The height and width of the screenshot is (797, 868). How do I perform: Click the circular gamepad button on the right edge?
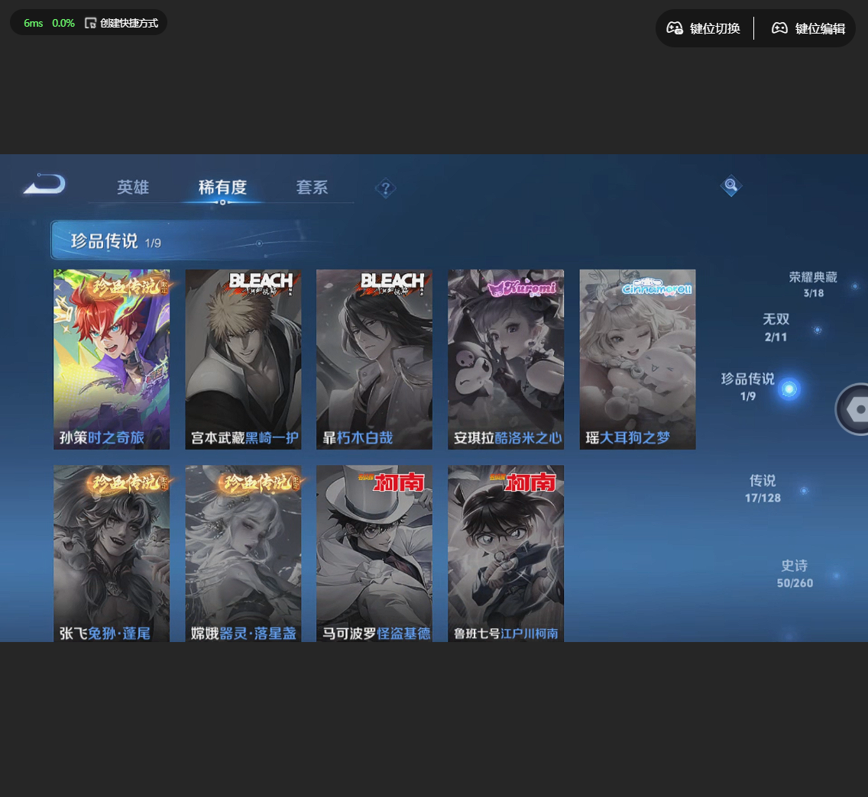click(860, 409)
